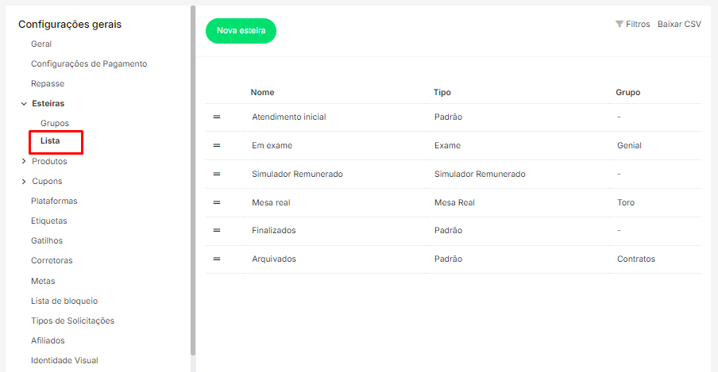Click drag handle icon for Atendimento inicial row
718x372 pixels.
[x=216, y=117]
